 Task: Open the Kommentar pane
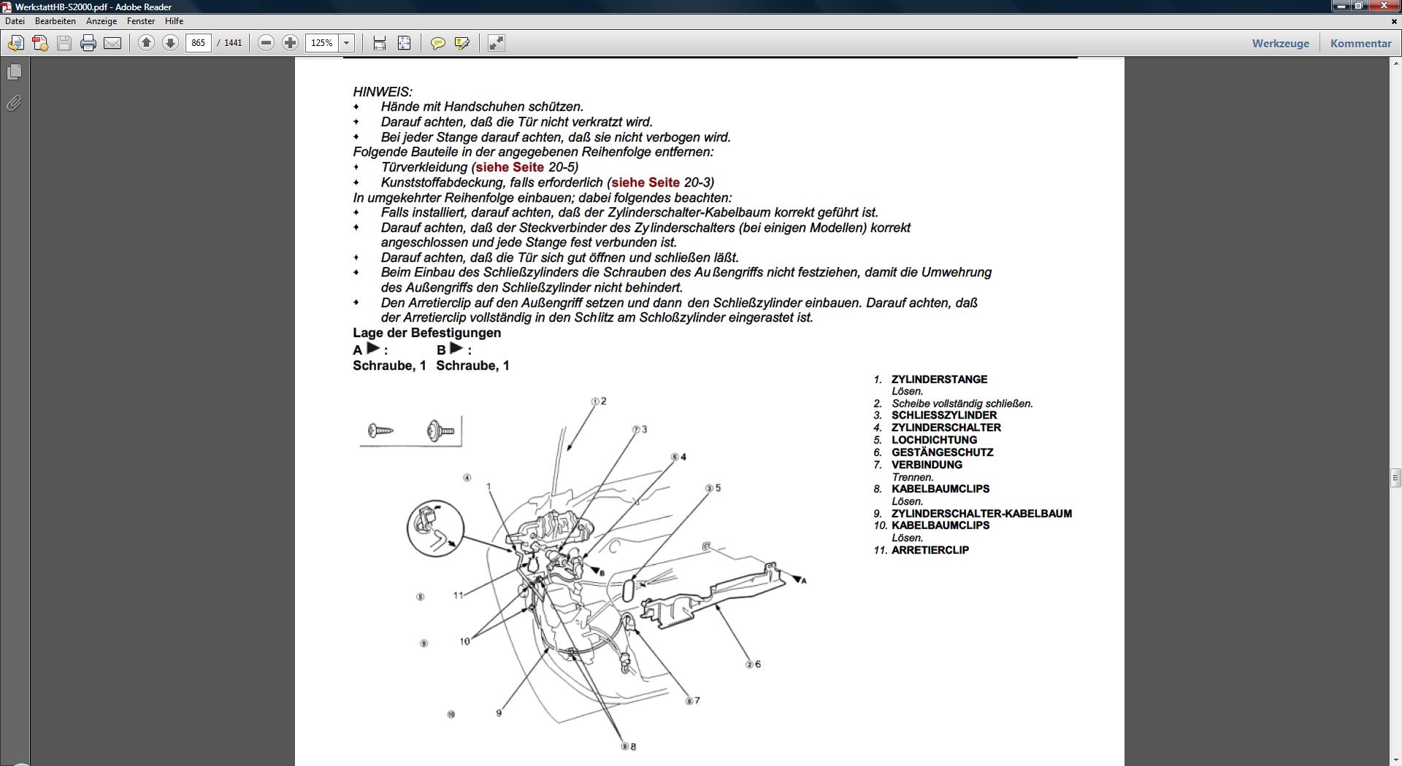click(x=1360, y=43)
